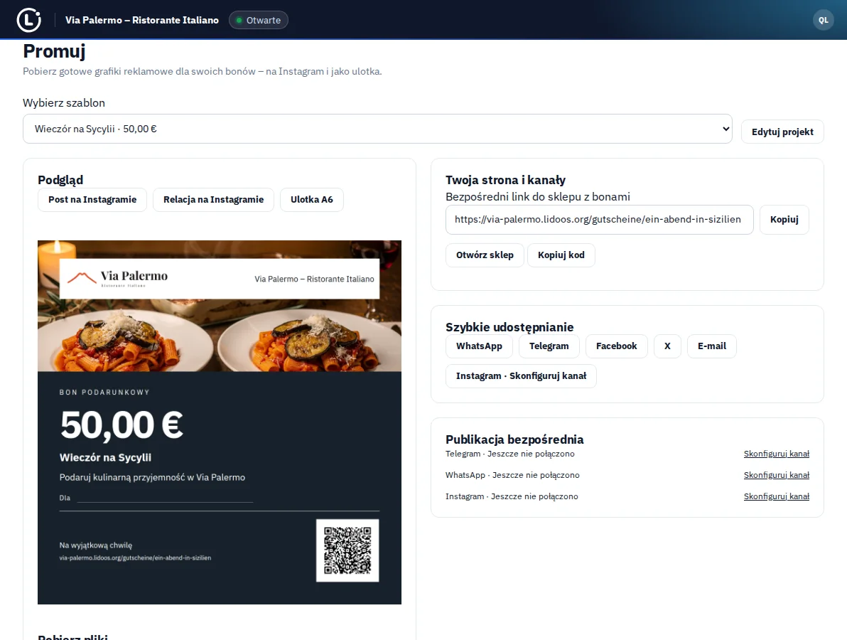This screenshot has width=847, height=640.
Task: Share via WhatsApp button
Action: (x=479, y=346)
